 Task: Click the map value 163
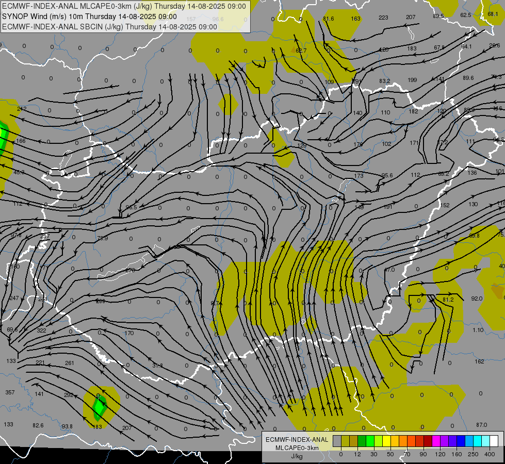pos(355,19)
